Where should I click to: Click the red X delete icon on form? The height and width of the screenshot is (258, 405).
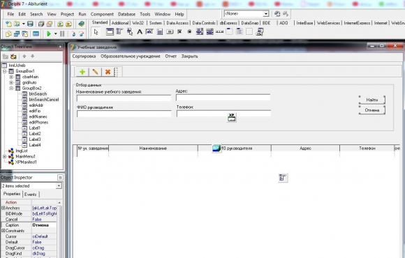pos(108,72)
